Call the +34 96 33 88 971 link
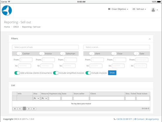162x122 pixels. point(124,119)
